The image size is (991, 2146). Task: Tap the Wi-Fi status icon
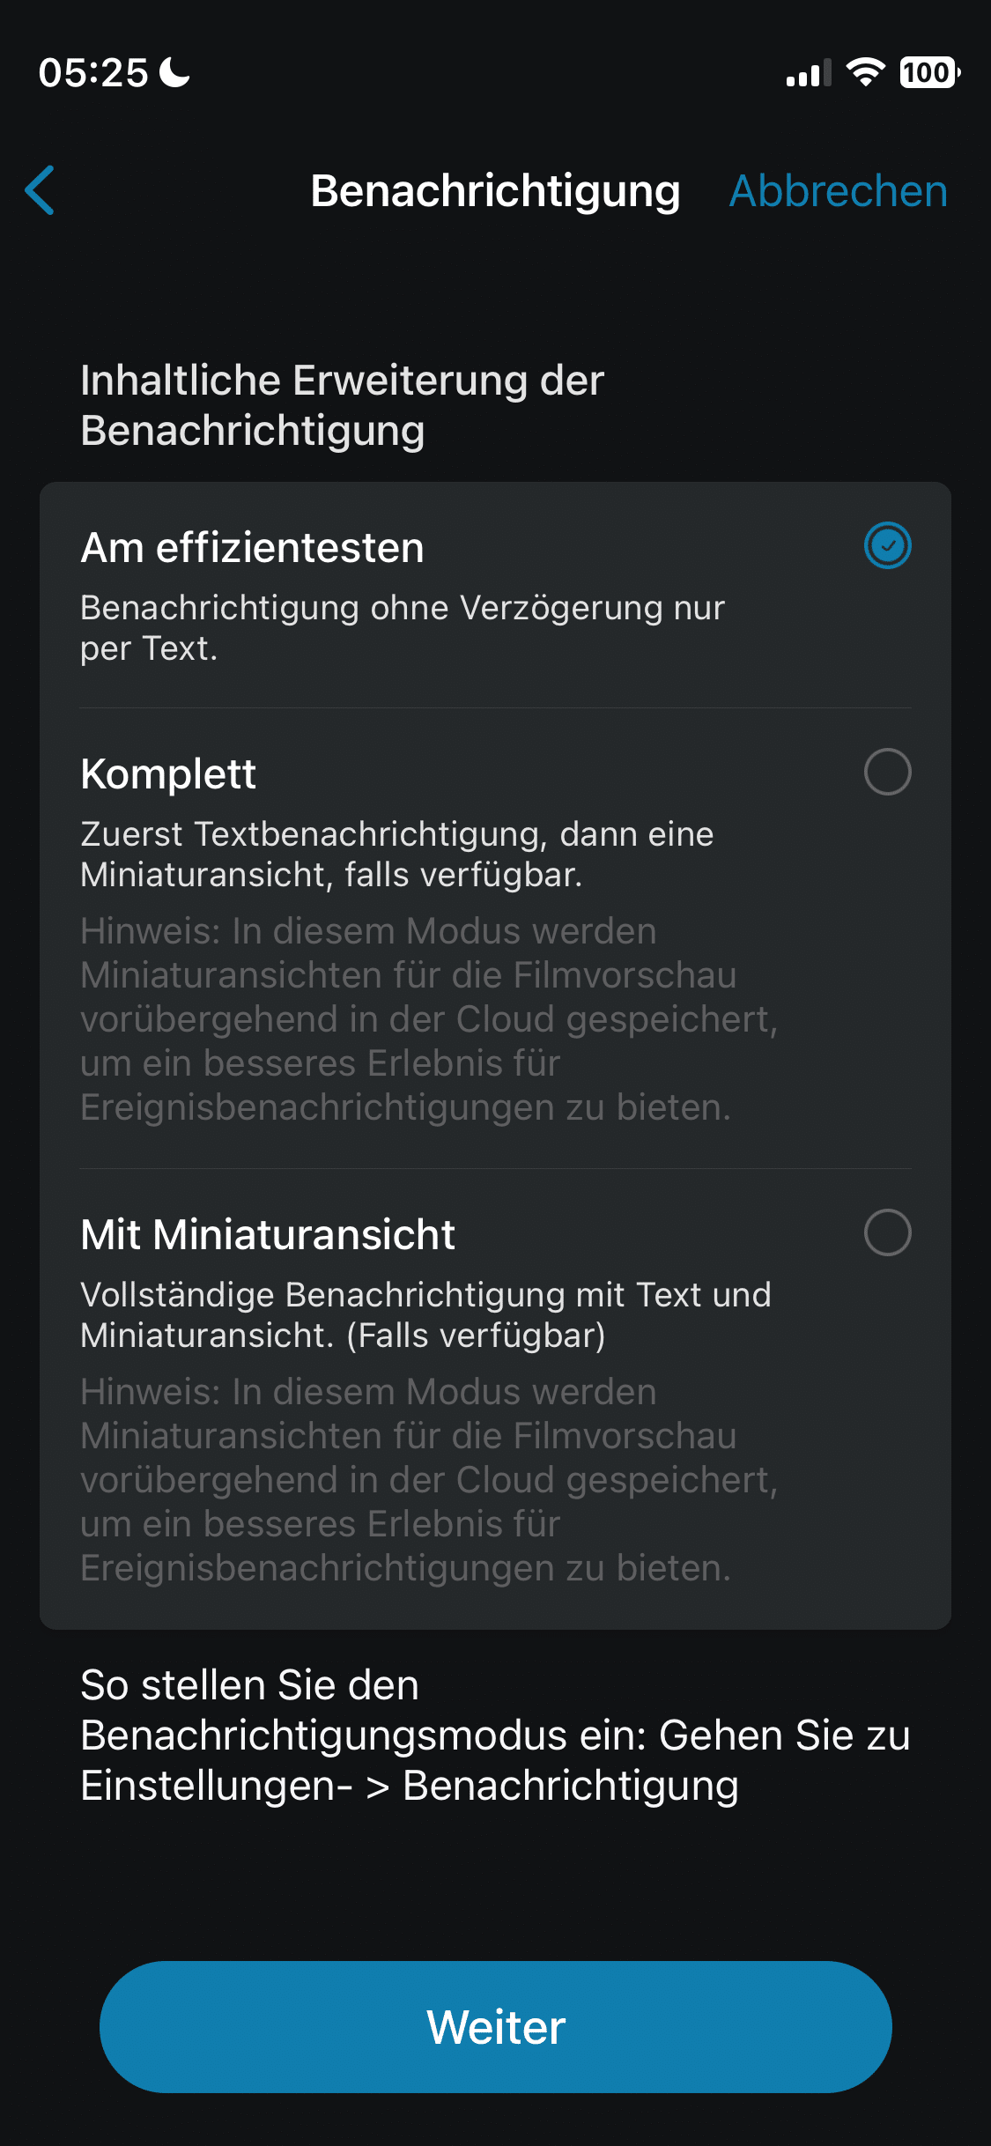coord(865,72)
